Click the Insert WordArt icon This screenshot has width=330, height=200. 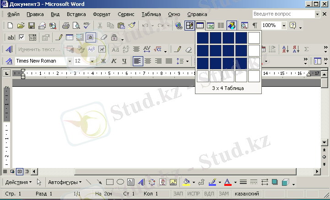coord(9,49)
